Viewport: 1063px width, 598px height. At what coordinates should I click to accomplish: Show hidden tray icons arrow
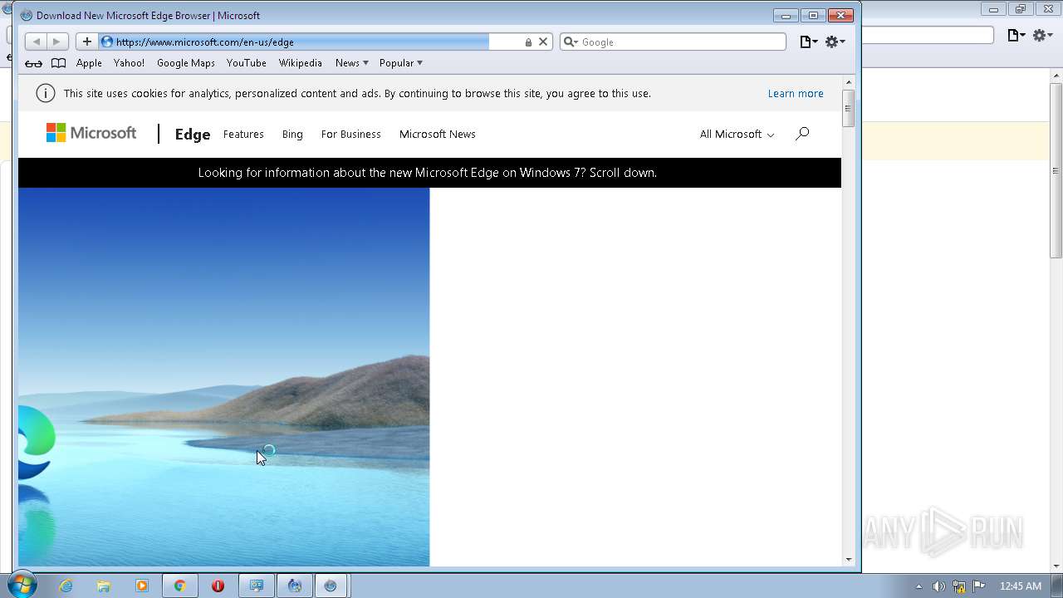[918, 586]
